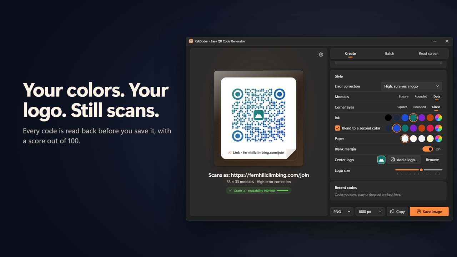Choose red-pink blend color
The image size is (457, 257).
pyautogui.click(x=430, y=128)
